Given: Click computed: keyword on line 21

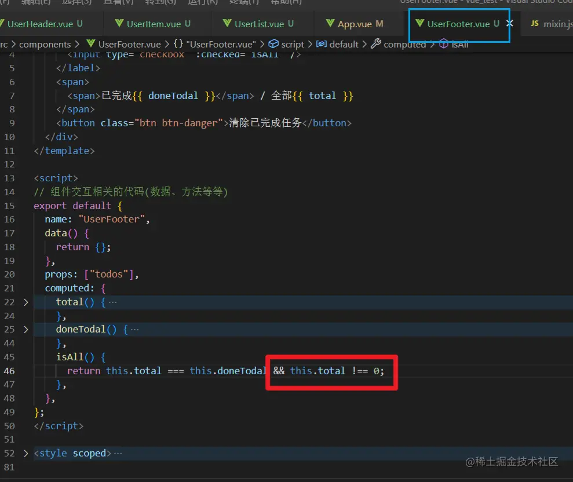Looking at the screenshot, I should (70, 289).
